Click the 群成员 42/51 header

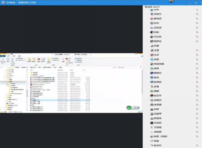152,7
